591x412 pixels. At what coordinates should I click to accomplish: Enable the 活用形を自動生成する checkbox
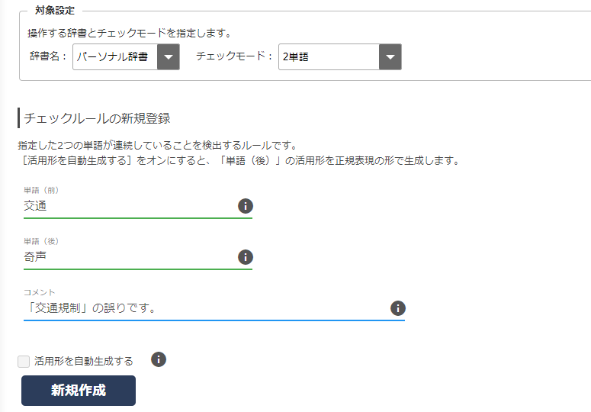[24, 362]
